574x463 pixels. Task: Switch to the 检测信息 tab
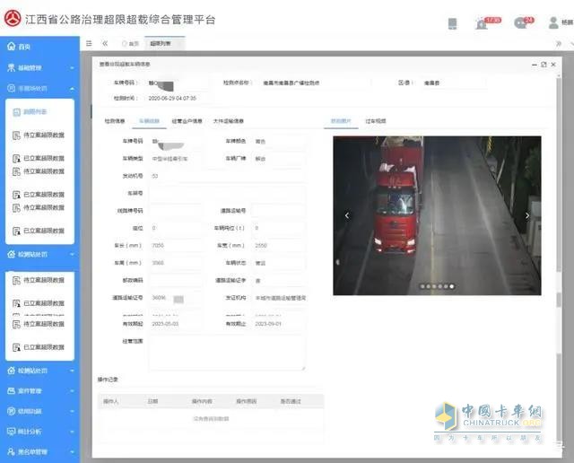(115, 120)
